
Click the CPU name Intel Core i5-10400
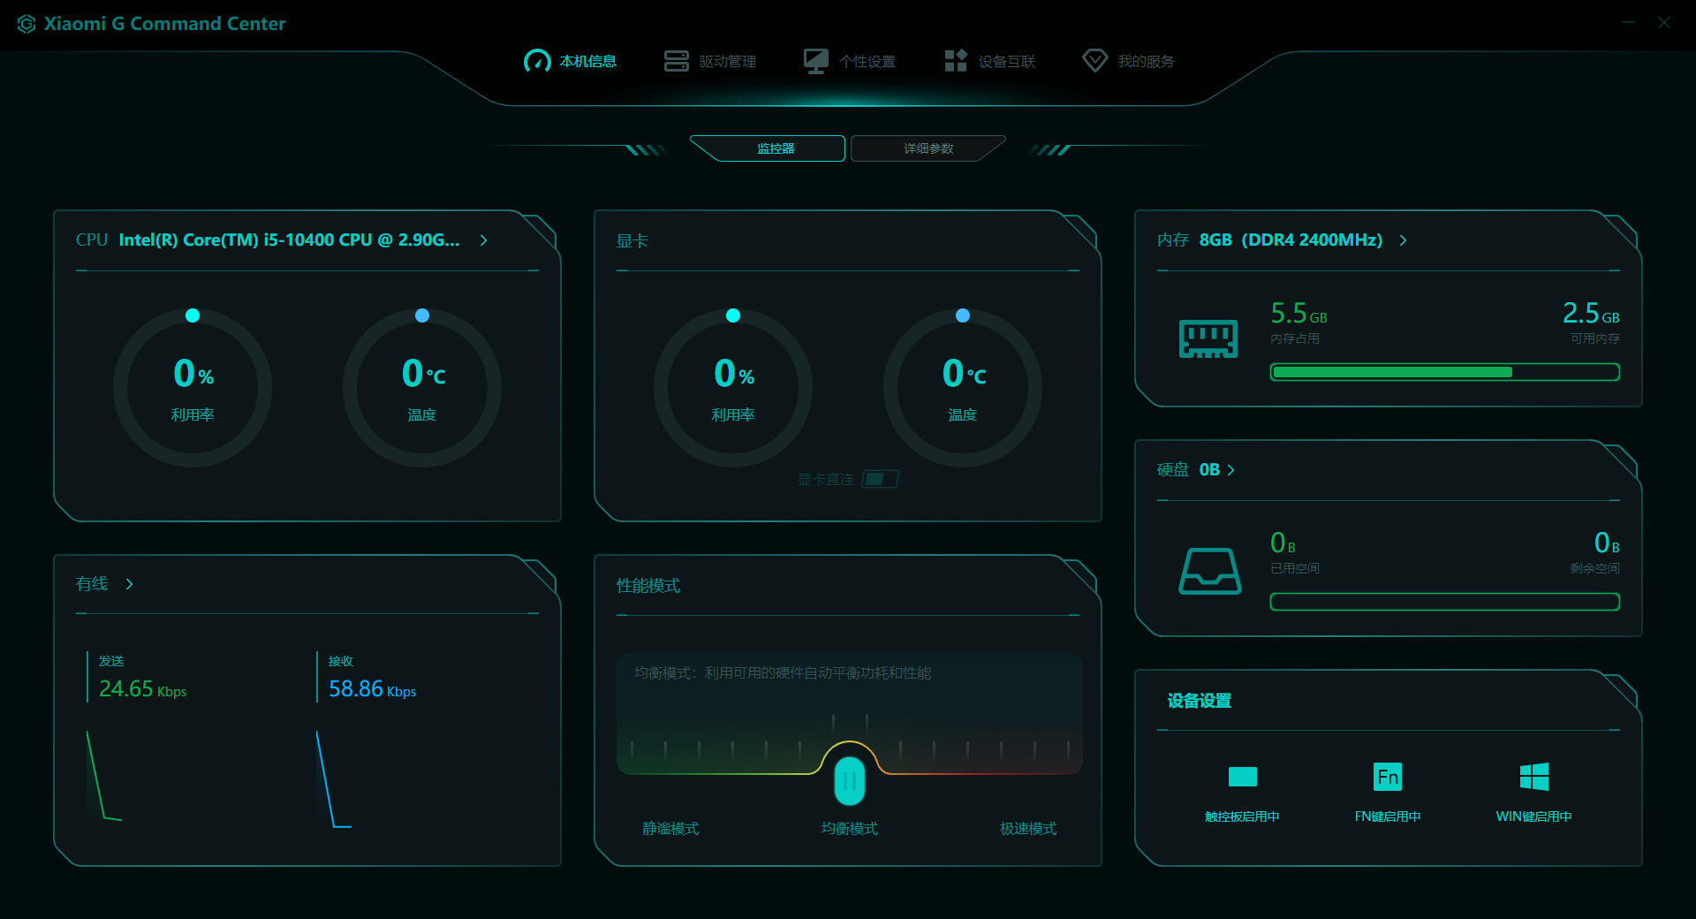point(289,240)
